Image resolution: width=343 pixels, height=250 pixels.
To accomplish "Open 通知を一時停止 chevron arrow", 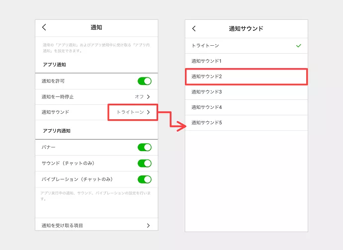I will point(148,96).
